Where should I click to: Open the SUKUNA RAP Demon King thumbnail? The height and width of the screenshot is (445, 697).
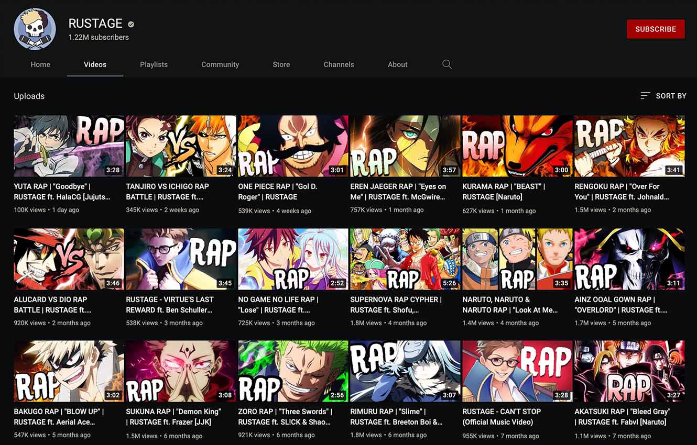[181, 371]
